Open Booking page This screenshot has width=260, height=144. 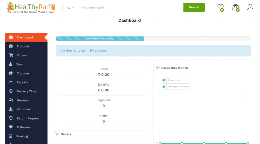tap(26, 136)
